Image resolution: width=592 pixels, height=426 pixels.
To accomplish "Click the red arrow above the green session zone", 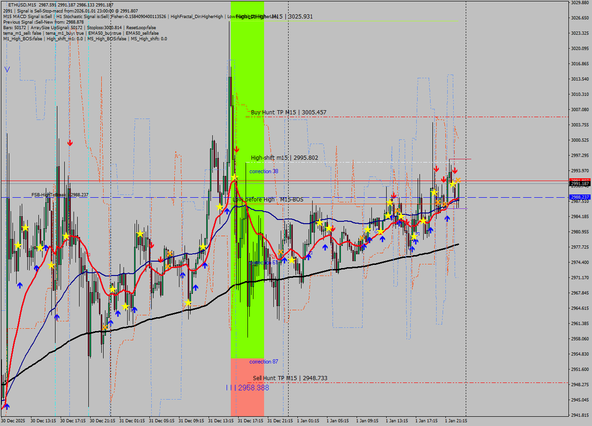I will tap(237, 149).
